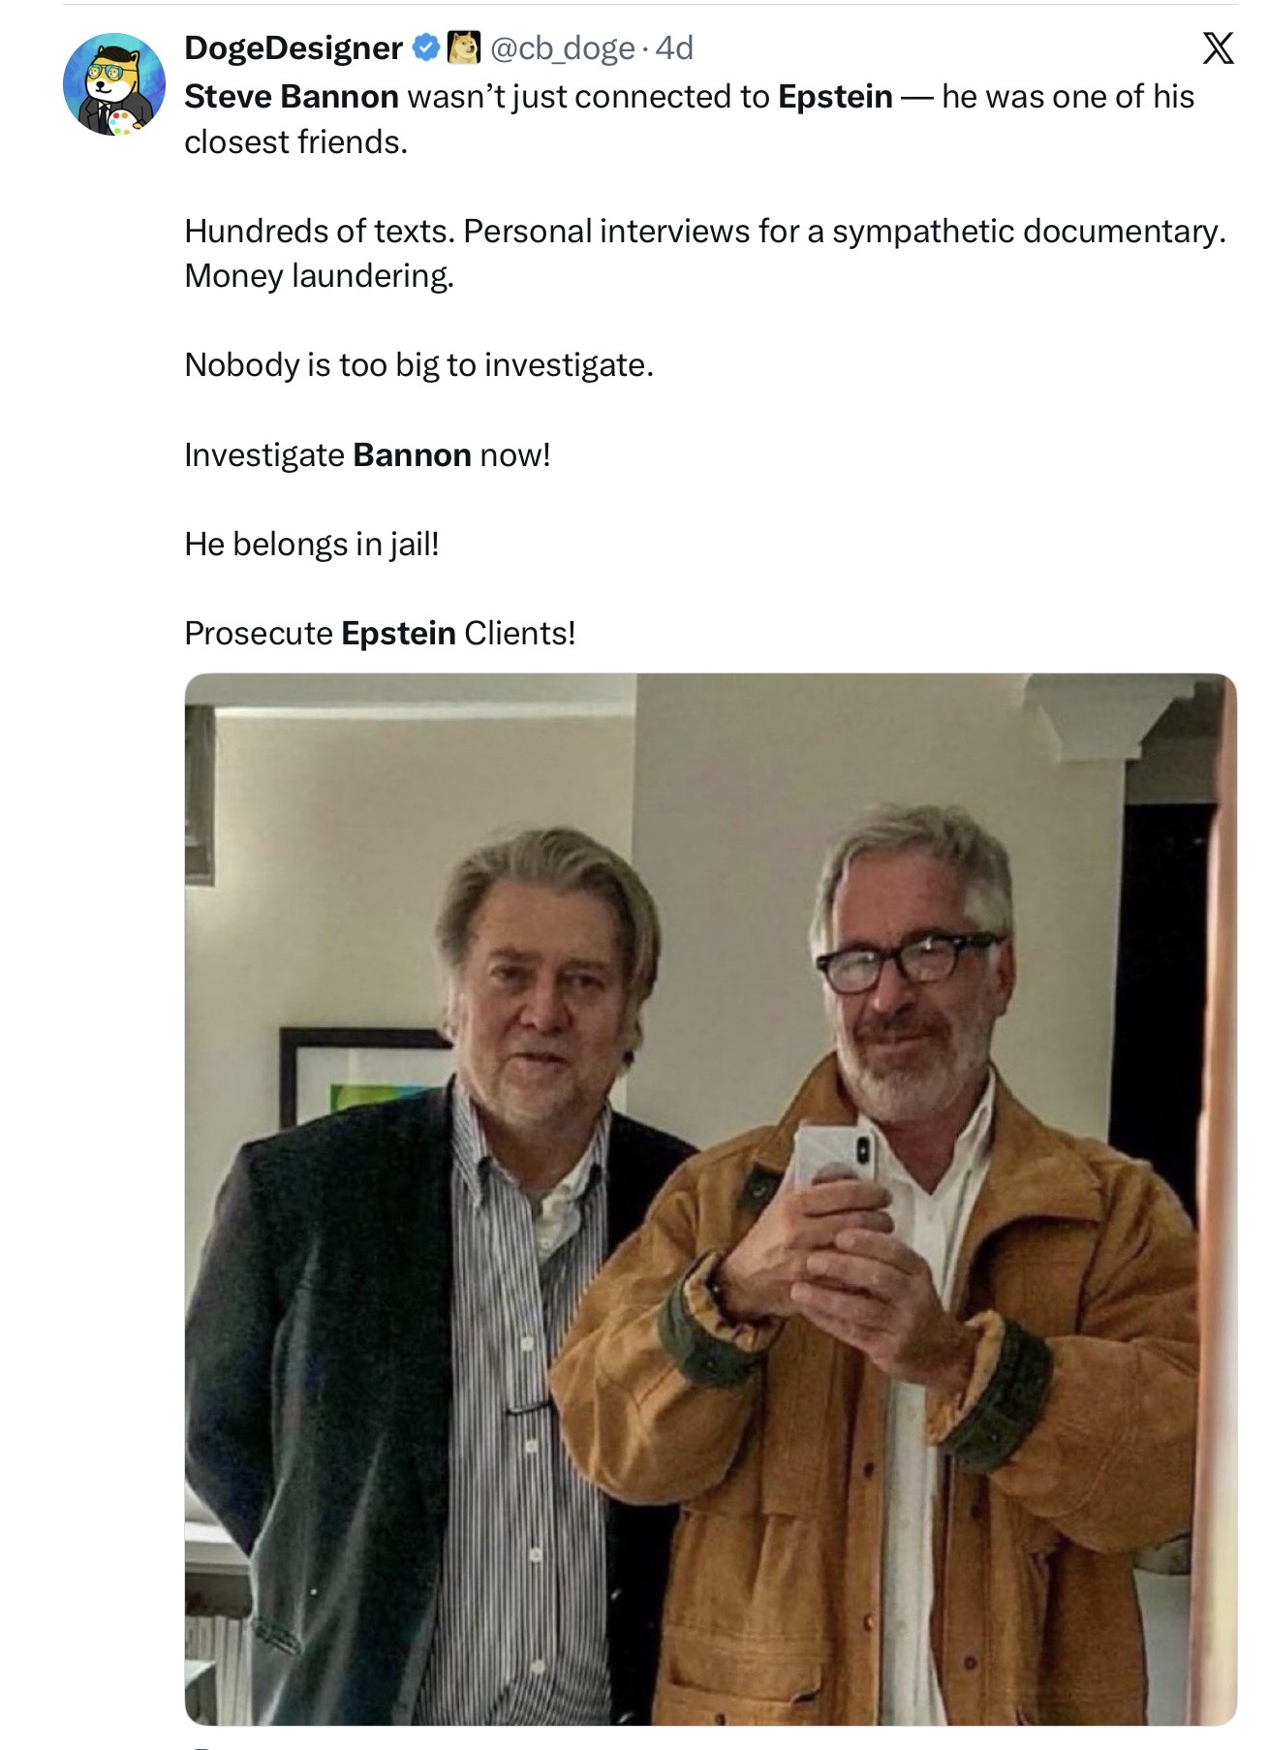The height and width of the screenshot is (1750, 1268).
Task: Click the "Money laundering." text
Action: click(x=320, y=276)
